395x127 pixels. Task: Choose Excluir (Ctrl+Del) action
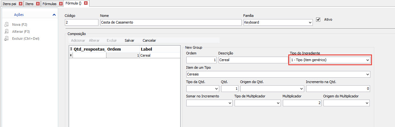point(26,39)
